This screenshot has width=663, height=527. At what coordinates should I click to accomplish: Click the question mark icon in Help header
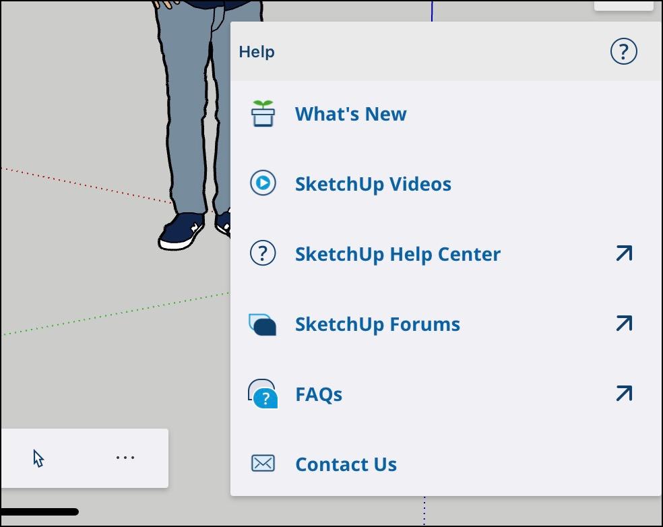tap(623, 51)
